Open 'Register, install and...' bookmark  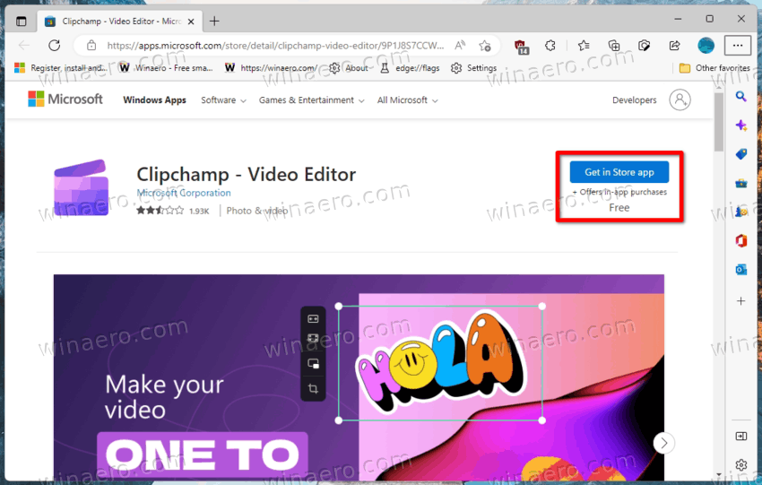click(x=61, y=68)
